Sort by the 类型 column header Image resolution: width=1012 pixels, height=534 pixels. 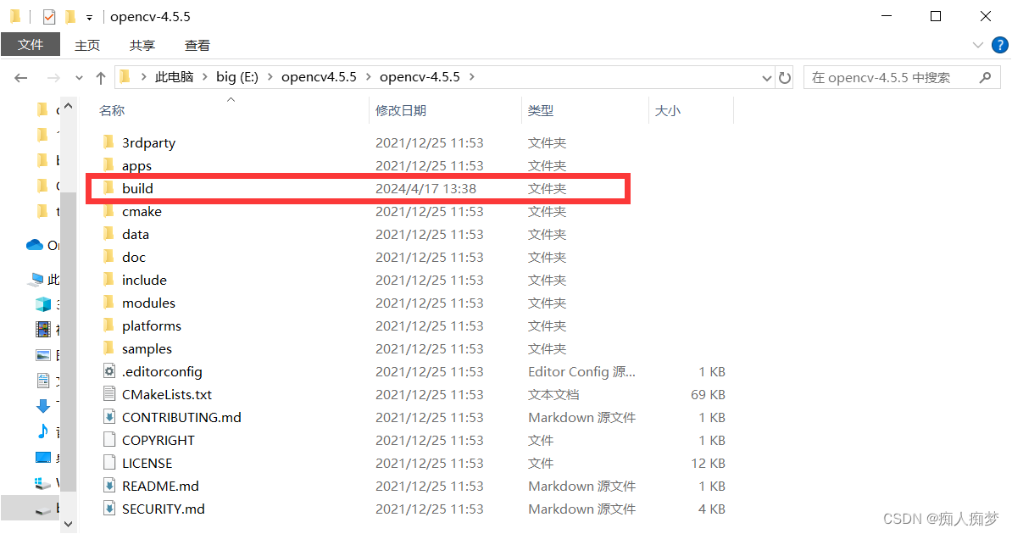(540, 110)
